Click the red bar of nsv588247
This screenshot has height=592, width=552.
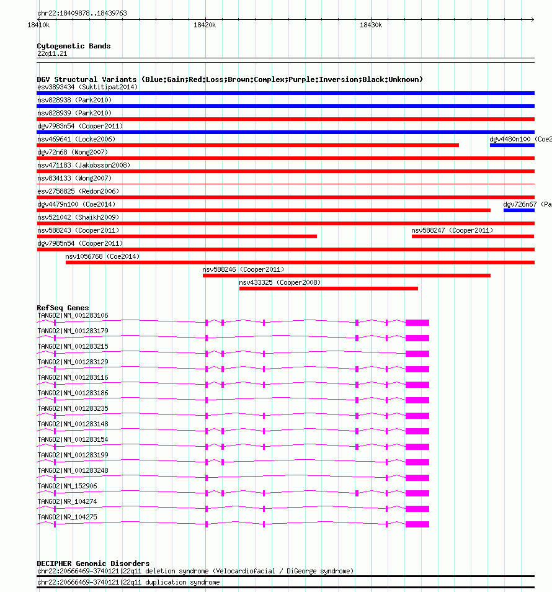pos(473,236)
